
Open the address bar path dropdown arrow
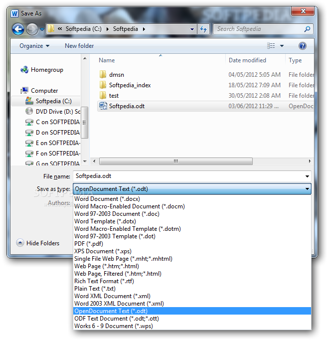[192, 29]
